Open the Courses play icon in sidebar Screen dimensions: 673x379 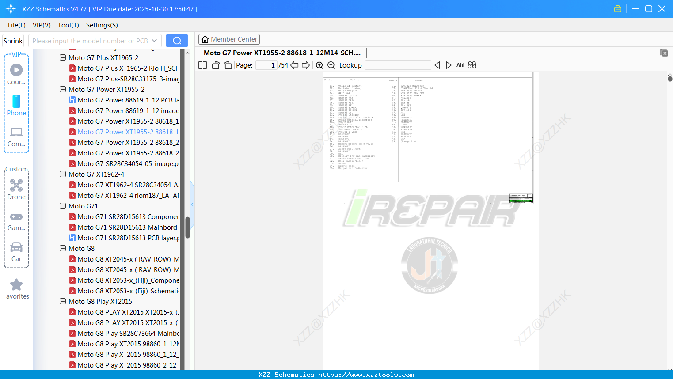[16, 70]
